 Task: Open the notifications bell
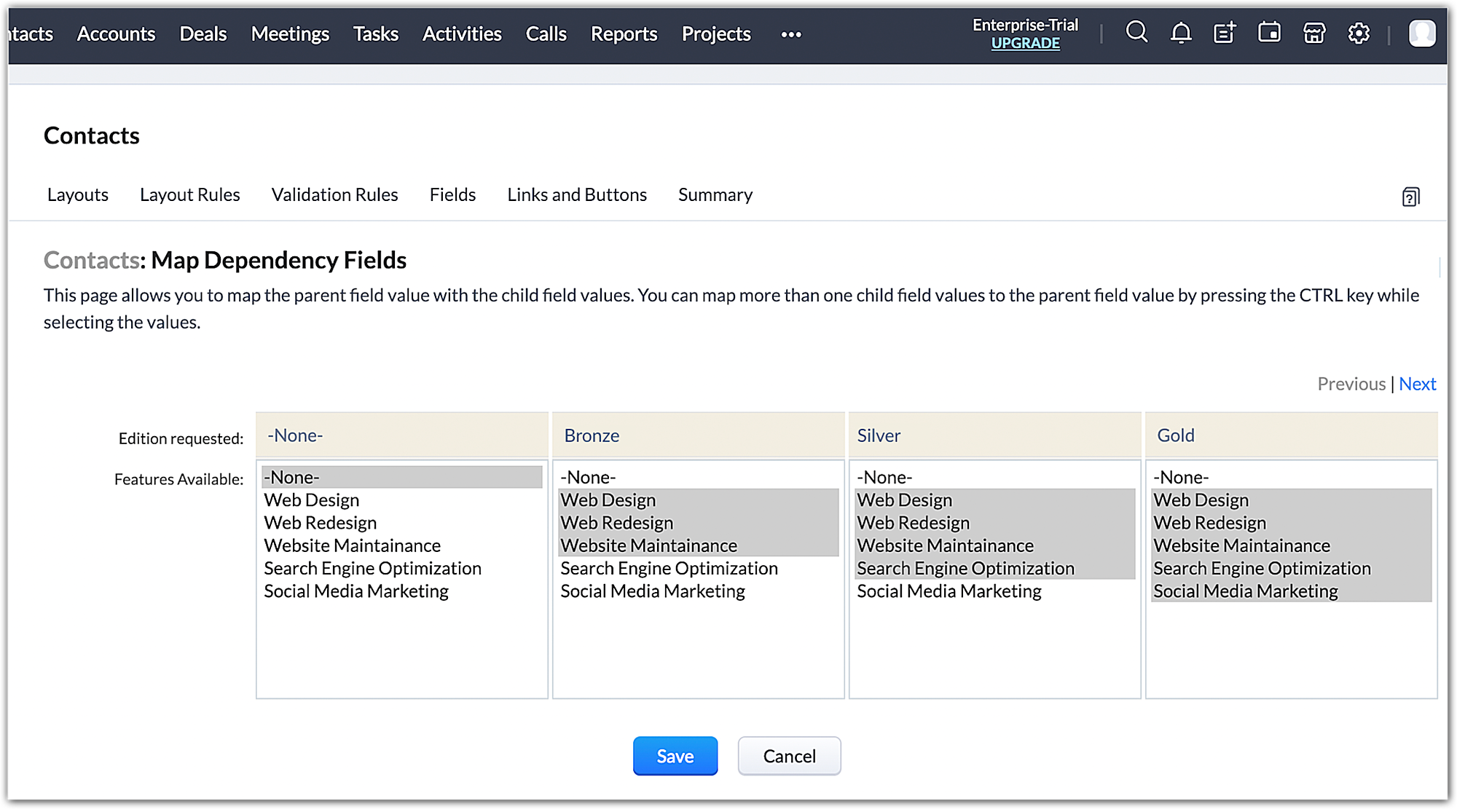tap(1181, 33)
